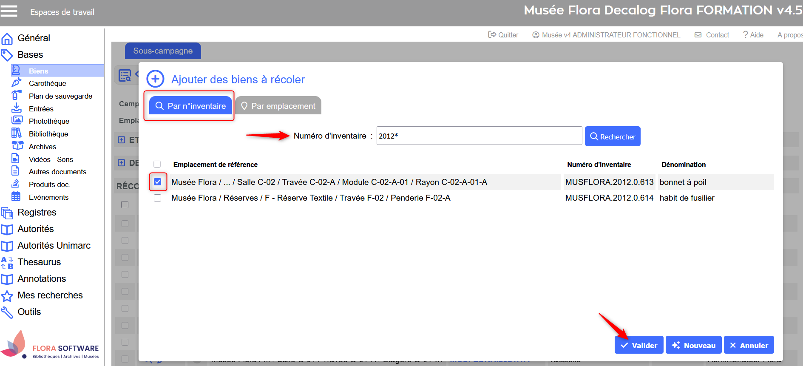
Task: Click the 'Dénomination' column header
Action: click(x=684, y=165)
